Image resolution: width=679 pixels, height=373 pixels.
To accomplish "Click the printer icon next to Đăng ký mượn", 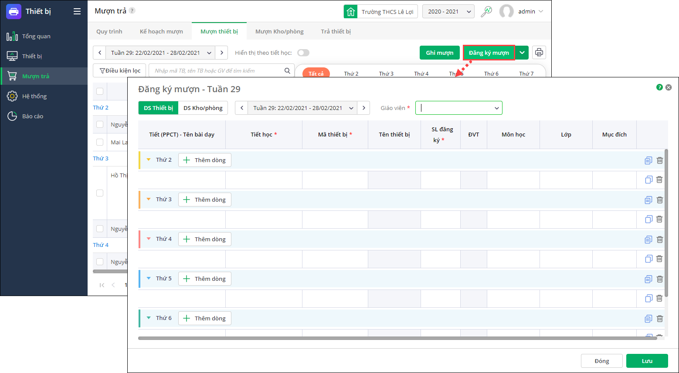I will 539,53.
